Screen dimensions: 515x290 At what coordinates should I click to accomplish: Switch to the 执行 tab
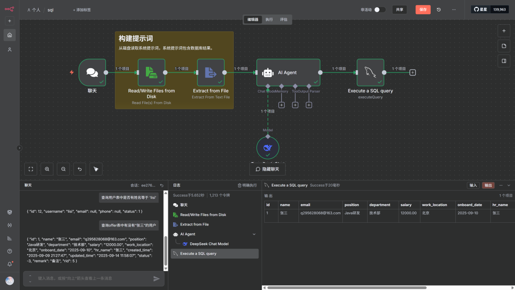click(x=269, y=20)
